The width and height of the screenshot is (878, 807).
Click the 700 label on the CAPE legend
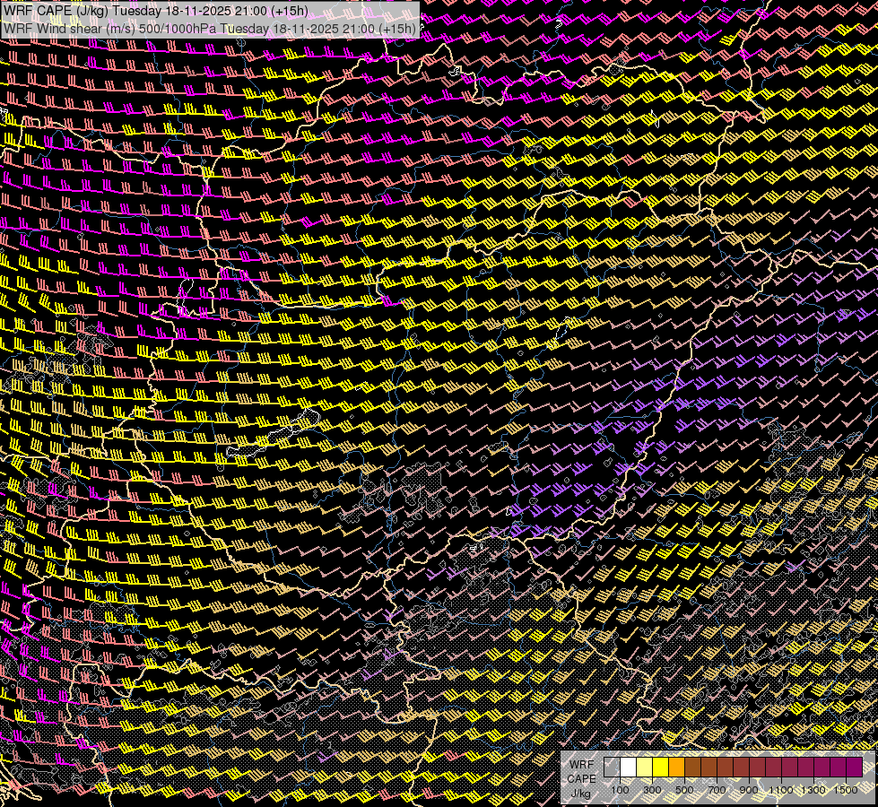(717, 790)
